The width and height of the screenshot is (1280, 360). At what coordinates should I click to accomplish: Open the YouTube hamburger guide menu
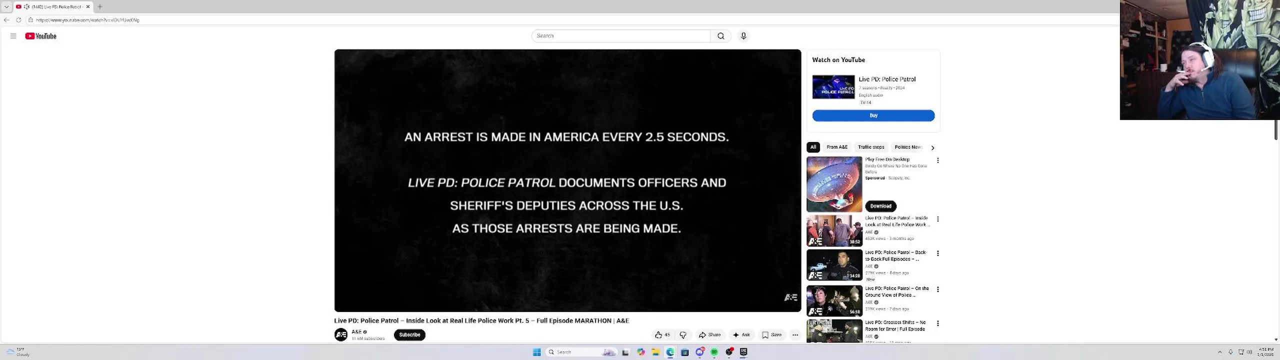(13, 36)
